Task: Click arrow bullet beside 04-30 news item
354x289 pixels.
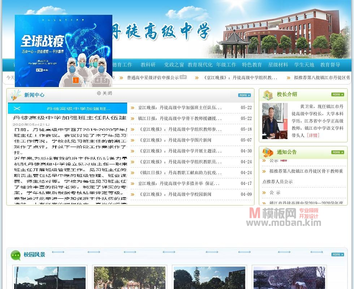Action: click(133, 151)
